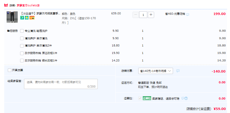This screenshot has width=230, height=113.
Task: Check the 清洗养护 单衣清洗2件 checkbox
Action: pos(22,46)
